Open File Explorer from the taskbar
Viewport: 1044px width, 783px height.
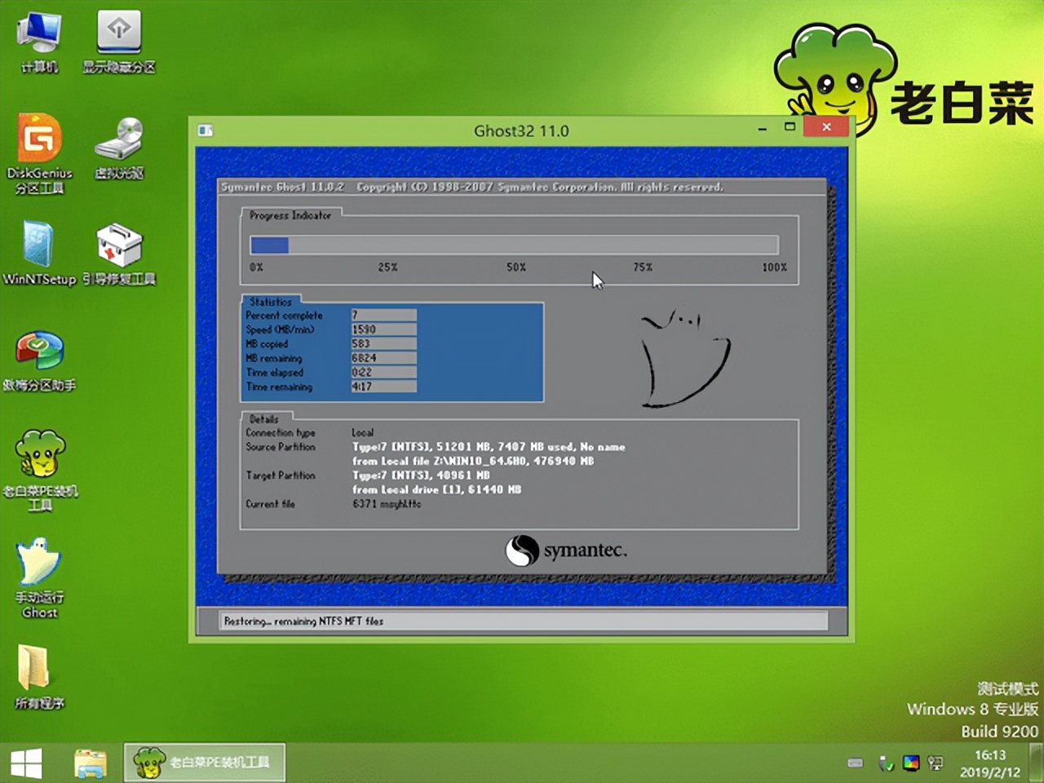90,763
